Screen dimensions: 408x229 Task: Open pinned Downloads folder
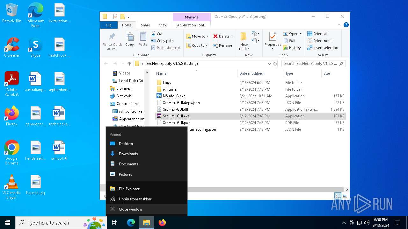tap(147, 154)
